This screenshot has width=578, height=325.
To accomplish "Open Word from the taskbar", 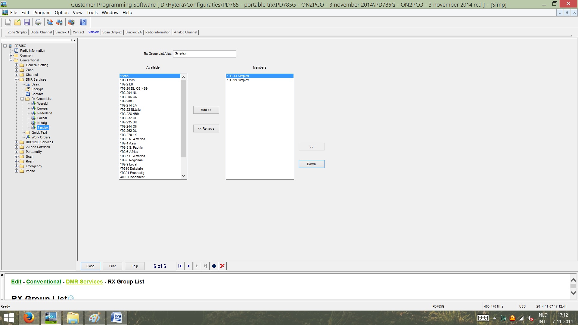I will 117,318.
